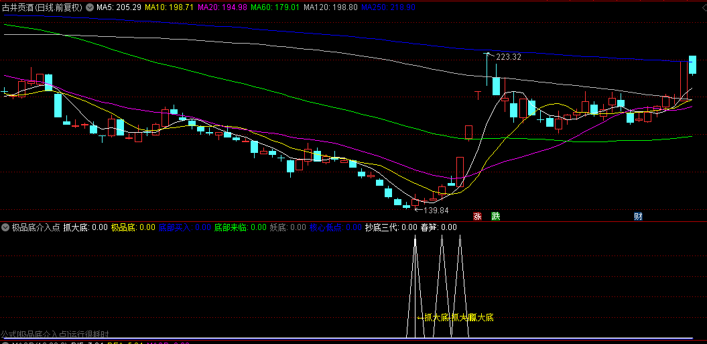Click the last cyan candlestick at right edge

pyautogui.click(x=692, y=65)
